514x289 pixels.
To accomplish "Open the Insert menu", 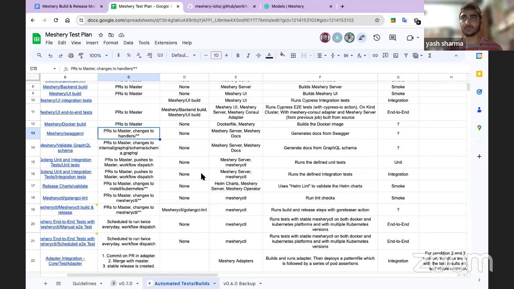I will point(92,43).
